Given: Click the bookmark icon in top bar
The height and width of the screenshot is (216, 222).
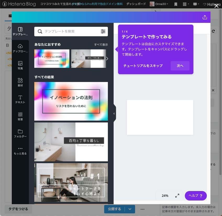Looking at the screenshot, I should tap(176, 4).
